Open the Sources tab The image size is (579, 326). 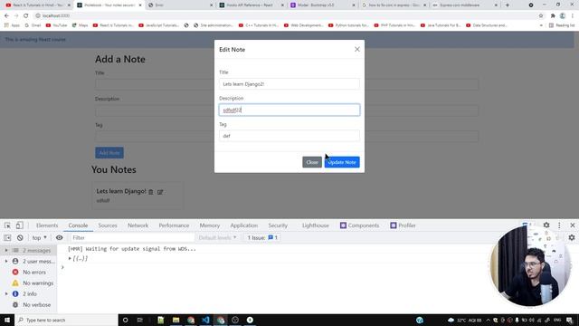[x=108, y=225]
